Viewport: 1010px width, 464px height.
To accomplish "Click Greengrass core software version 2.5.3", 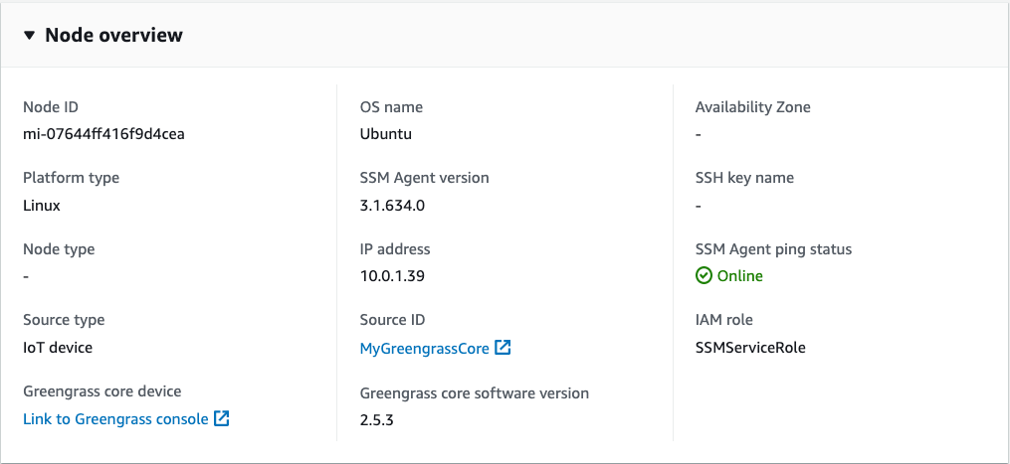I will pyautogui.click(x=377, y=419).
